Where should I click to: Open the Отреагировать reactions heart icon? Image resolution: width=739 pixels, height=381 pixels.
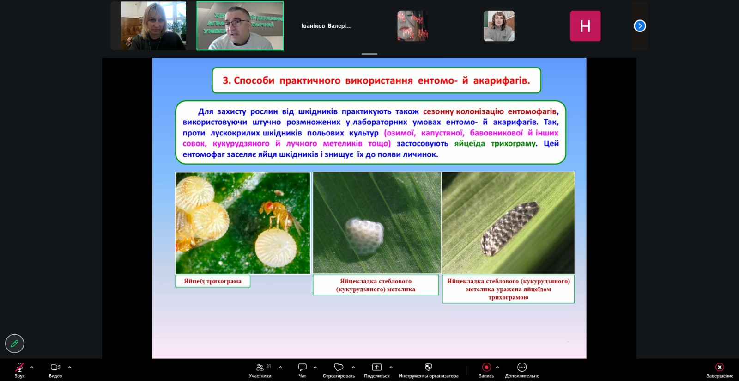(339, 368)
